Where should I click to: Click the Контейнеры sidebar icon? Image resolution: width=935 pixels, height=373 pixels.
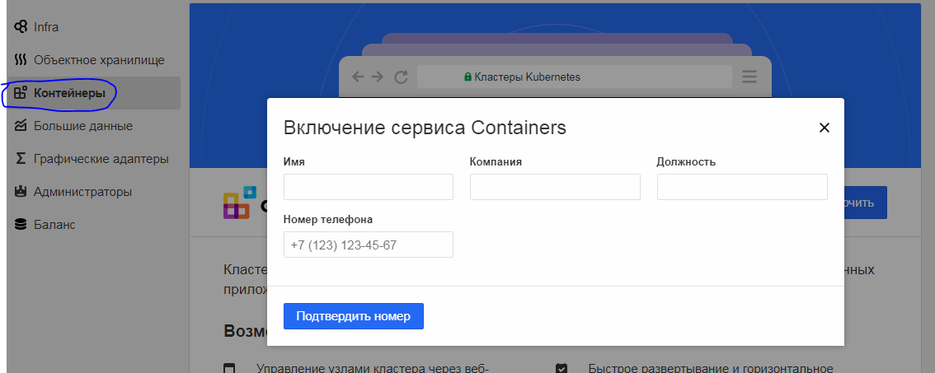coord(21,93)
